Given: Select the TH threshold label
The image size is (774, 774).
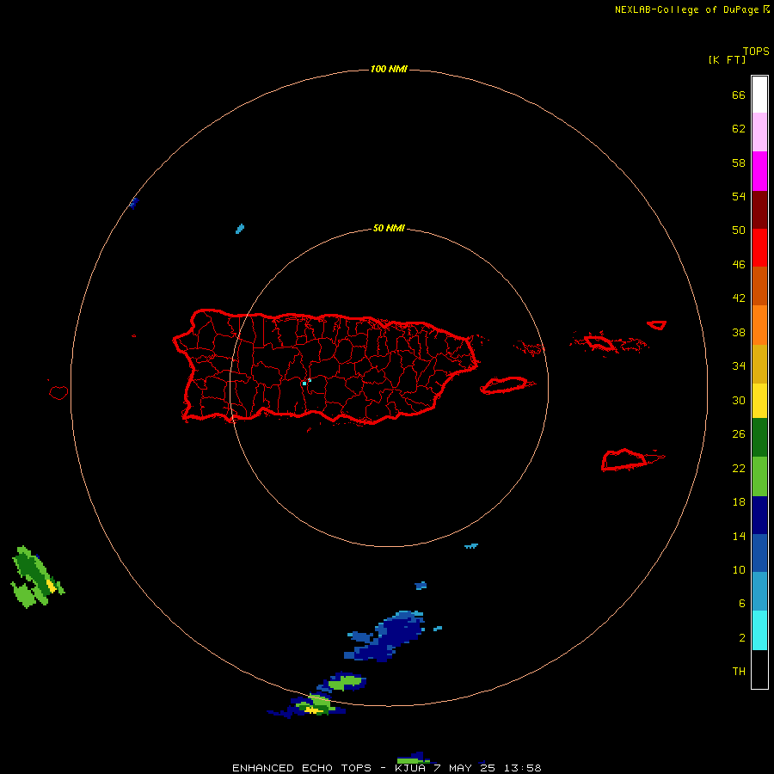Looking at the screenshot, I should [739, 671].
